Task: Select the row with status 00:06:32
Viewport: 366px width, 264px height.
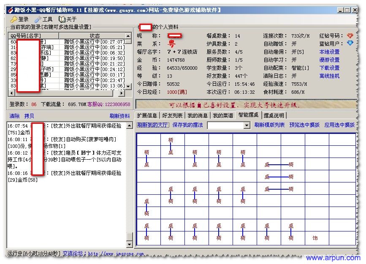Action: (67, 53)
